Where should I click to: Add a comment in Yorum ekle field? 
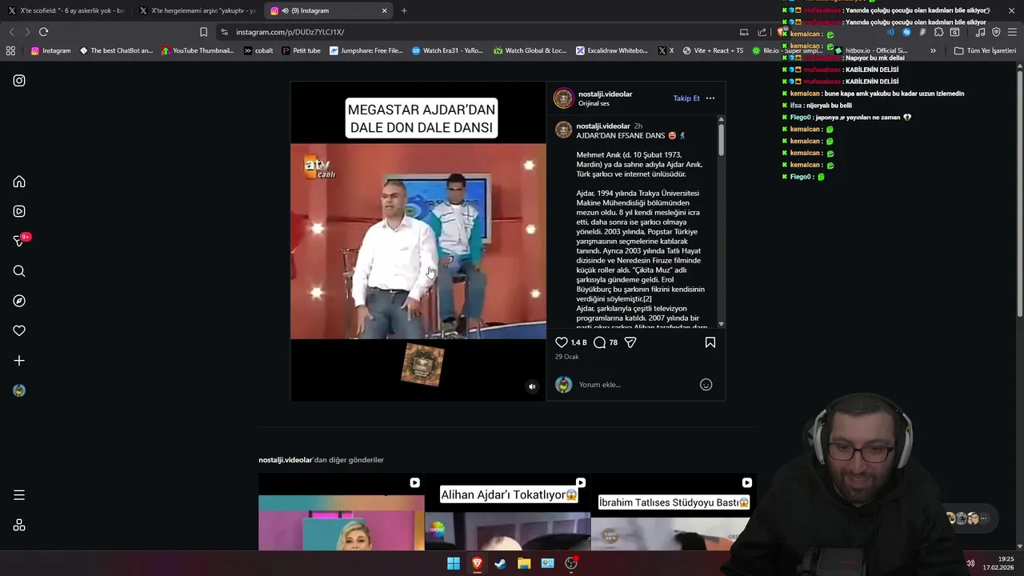[x=636, y=385]
